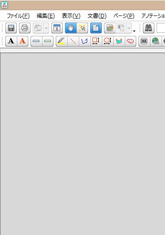This screenshot has width=165, height=235.
Task: Open the アノテーション menu
Action: point(153,16)
